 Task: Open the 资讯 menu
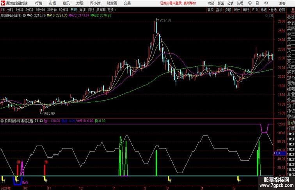click(x=66, y=3)
